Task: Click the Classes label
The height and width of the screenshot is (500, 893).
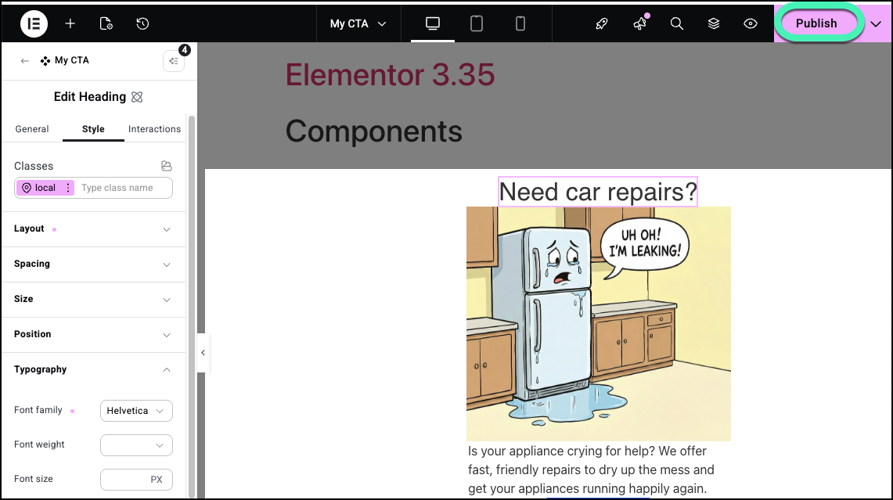Action: click(x=34, y=167)
